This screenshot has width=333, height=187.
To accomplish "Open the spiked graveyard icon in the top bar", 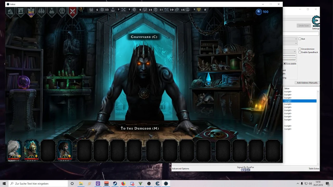I will point(41,11).
